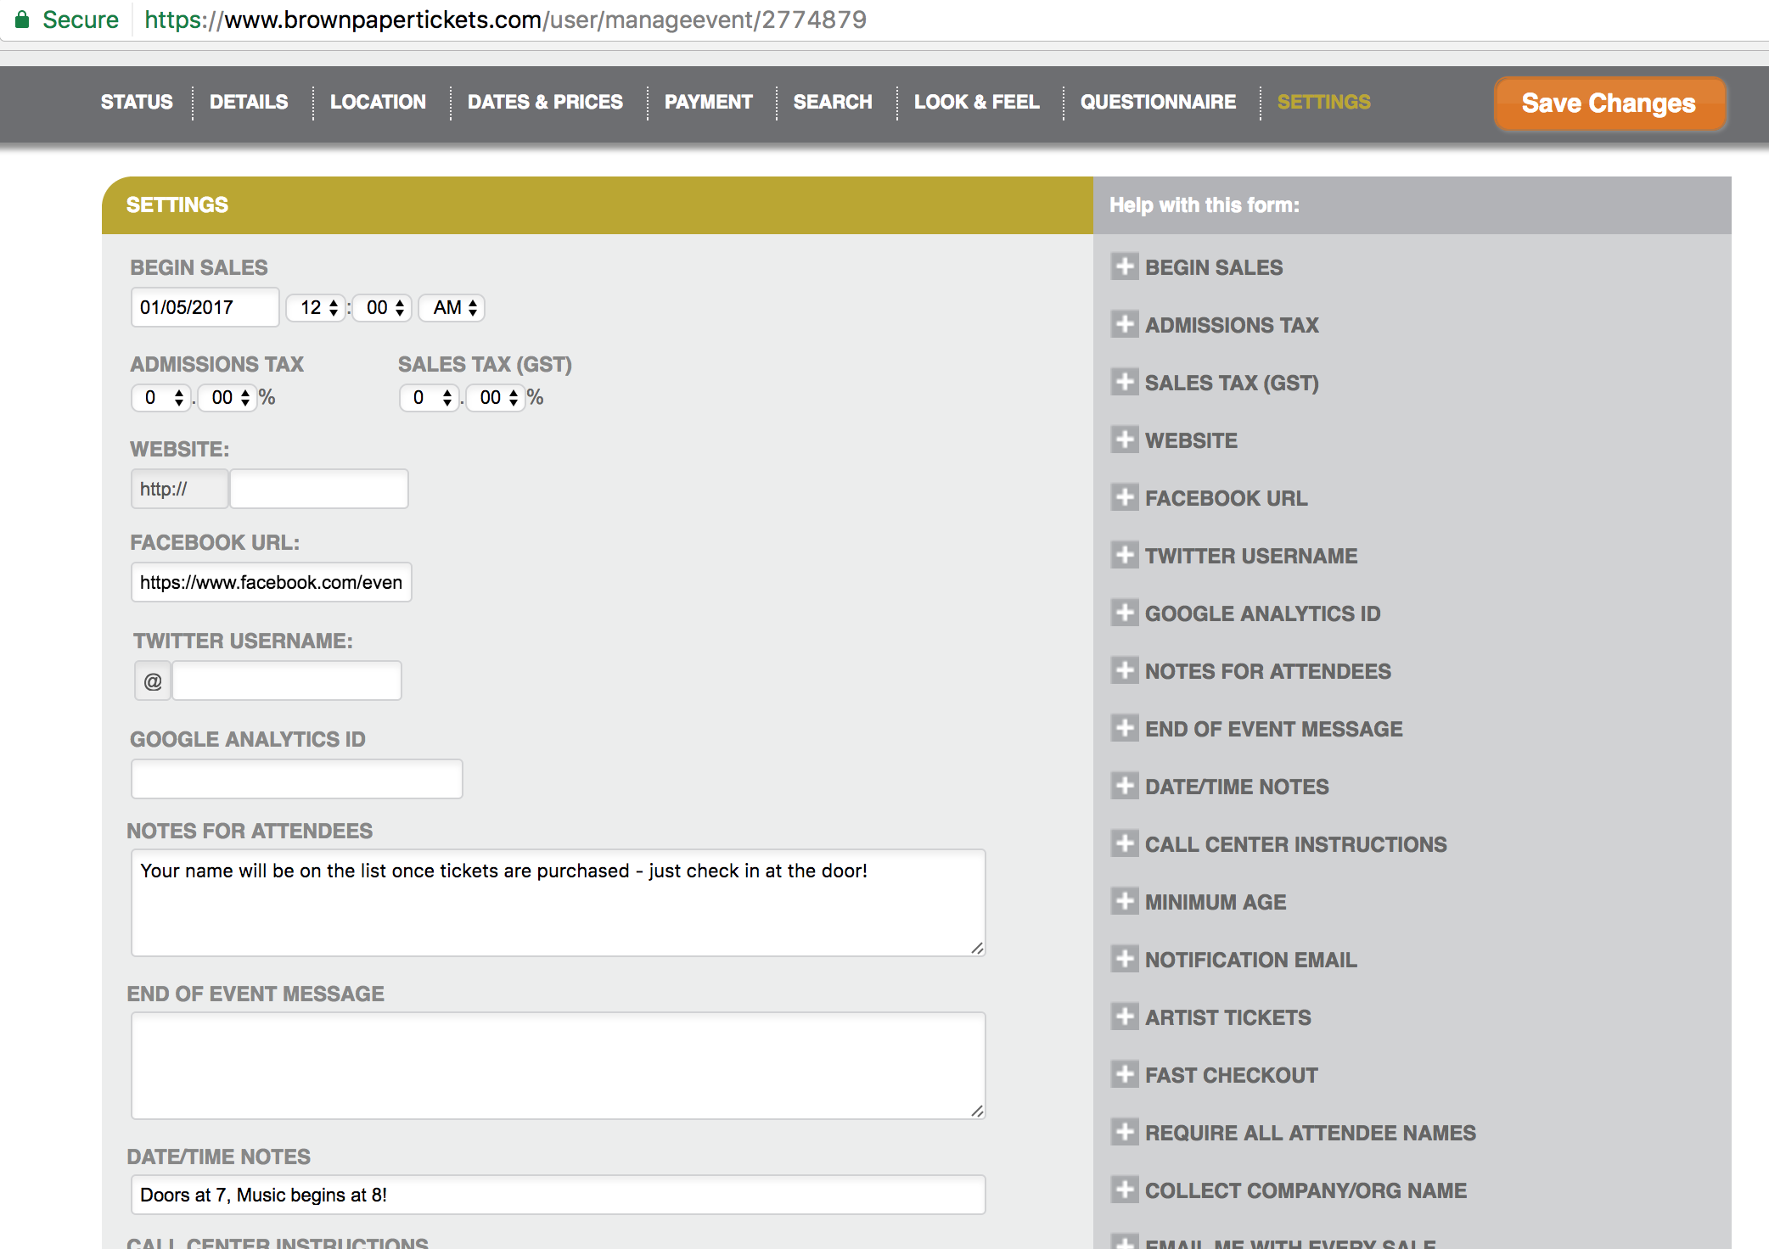Open Sales Tax decimal percent dropdown
The image size is (1769, 1249).
coord(497,397)
